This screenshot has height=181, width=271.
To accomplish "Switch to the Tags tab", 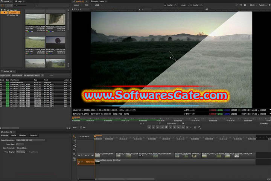I will click(20, 2).
